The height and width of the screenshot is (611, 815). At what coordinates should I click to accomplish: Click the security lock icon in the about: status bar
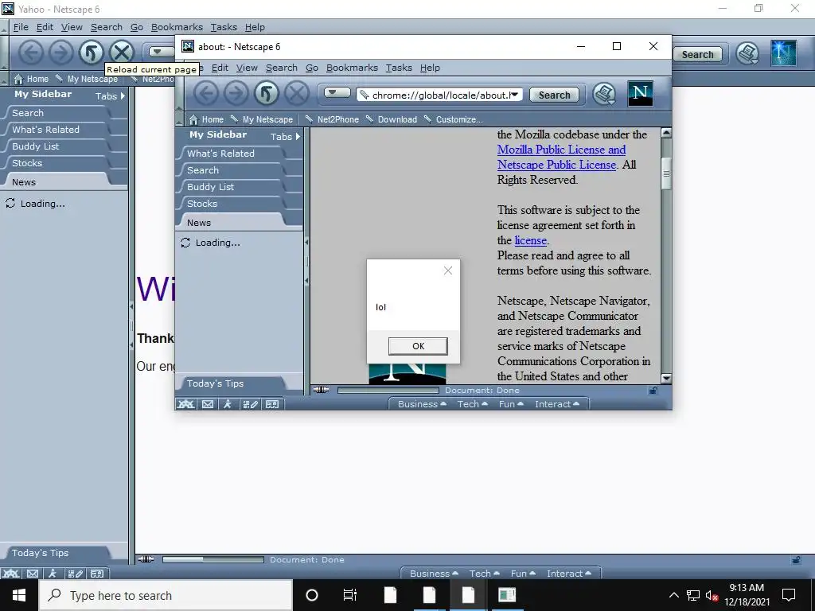653,391
